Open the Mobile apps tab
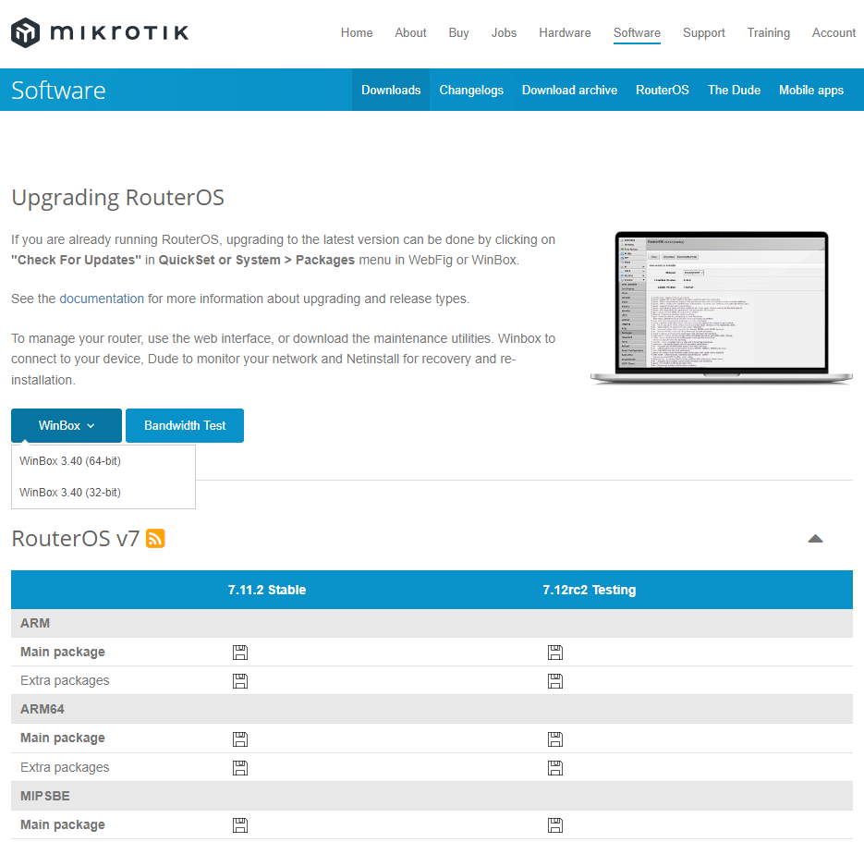Image resolution: width=864 pixels, height=842 pixels. [811, 90]
